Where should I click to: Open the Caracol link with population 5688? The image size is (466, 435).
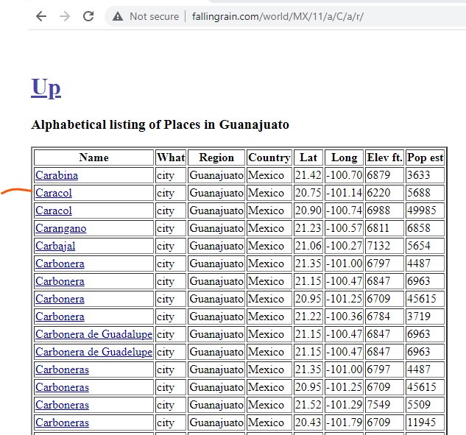point(54,193)
